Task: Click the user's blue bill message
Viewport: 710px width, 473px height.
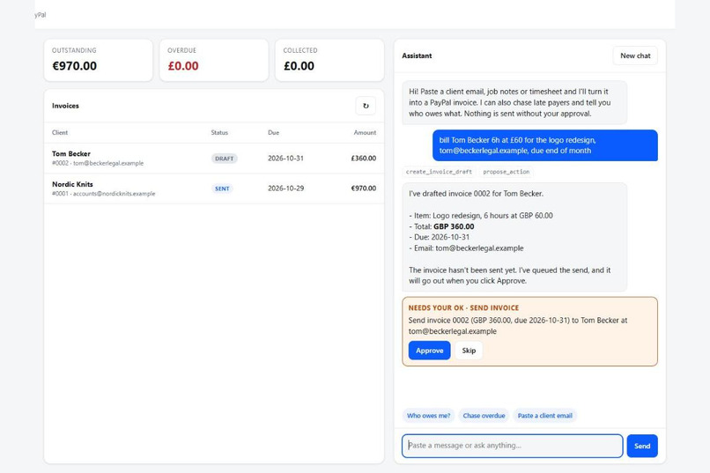Action: pos(544,145)
